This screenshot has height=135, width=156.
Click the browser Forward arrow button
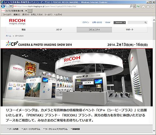tap(7, 6)
